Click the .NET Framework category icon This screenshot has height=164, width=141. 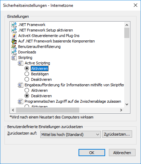point(14,25)
